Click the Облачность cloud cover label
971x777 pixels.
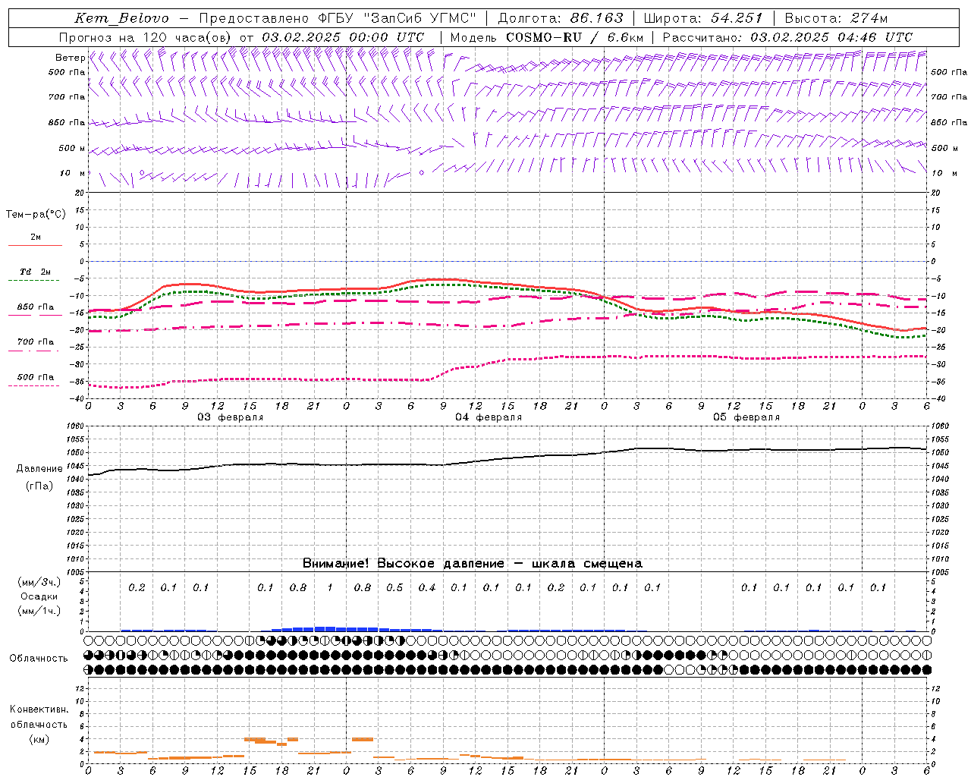pyautogui.click(x=39, y=658)
